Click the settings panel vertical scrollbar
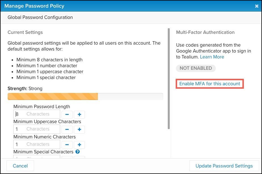The height and width of the screenshot is (174, 262). point(169,79)
